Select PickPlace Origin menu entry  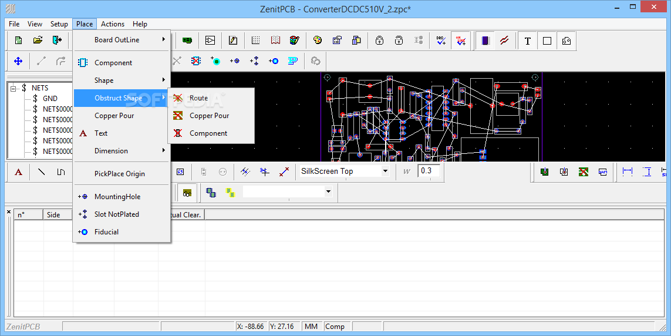pos(122,173)
